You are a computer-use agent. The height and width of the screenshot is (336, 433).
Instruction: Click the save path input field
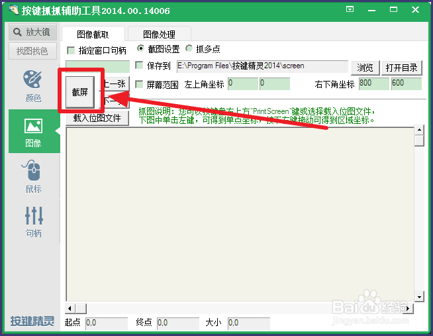coord(262,66)
